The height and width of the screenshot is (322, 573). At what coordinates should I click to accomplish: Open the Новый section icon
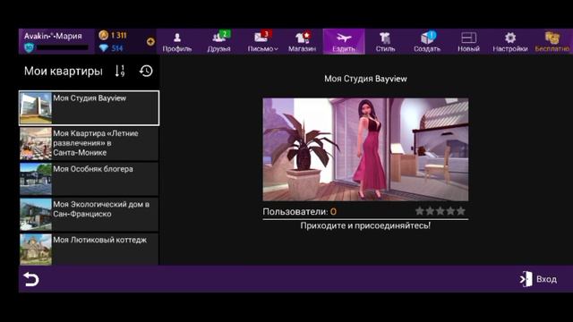tap(468, 42)
